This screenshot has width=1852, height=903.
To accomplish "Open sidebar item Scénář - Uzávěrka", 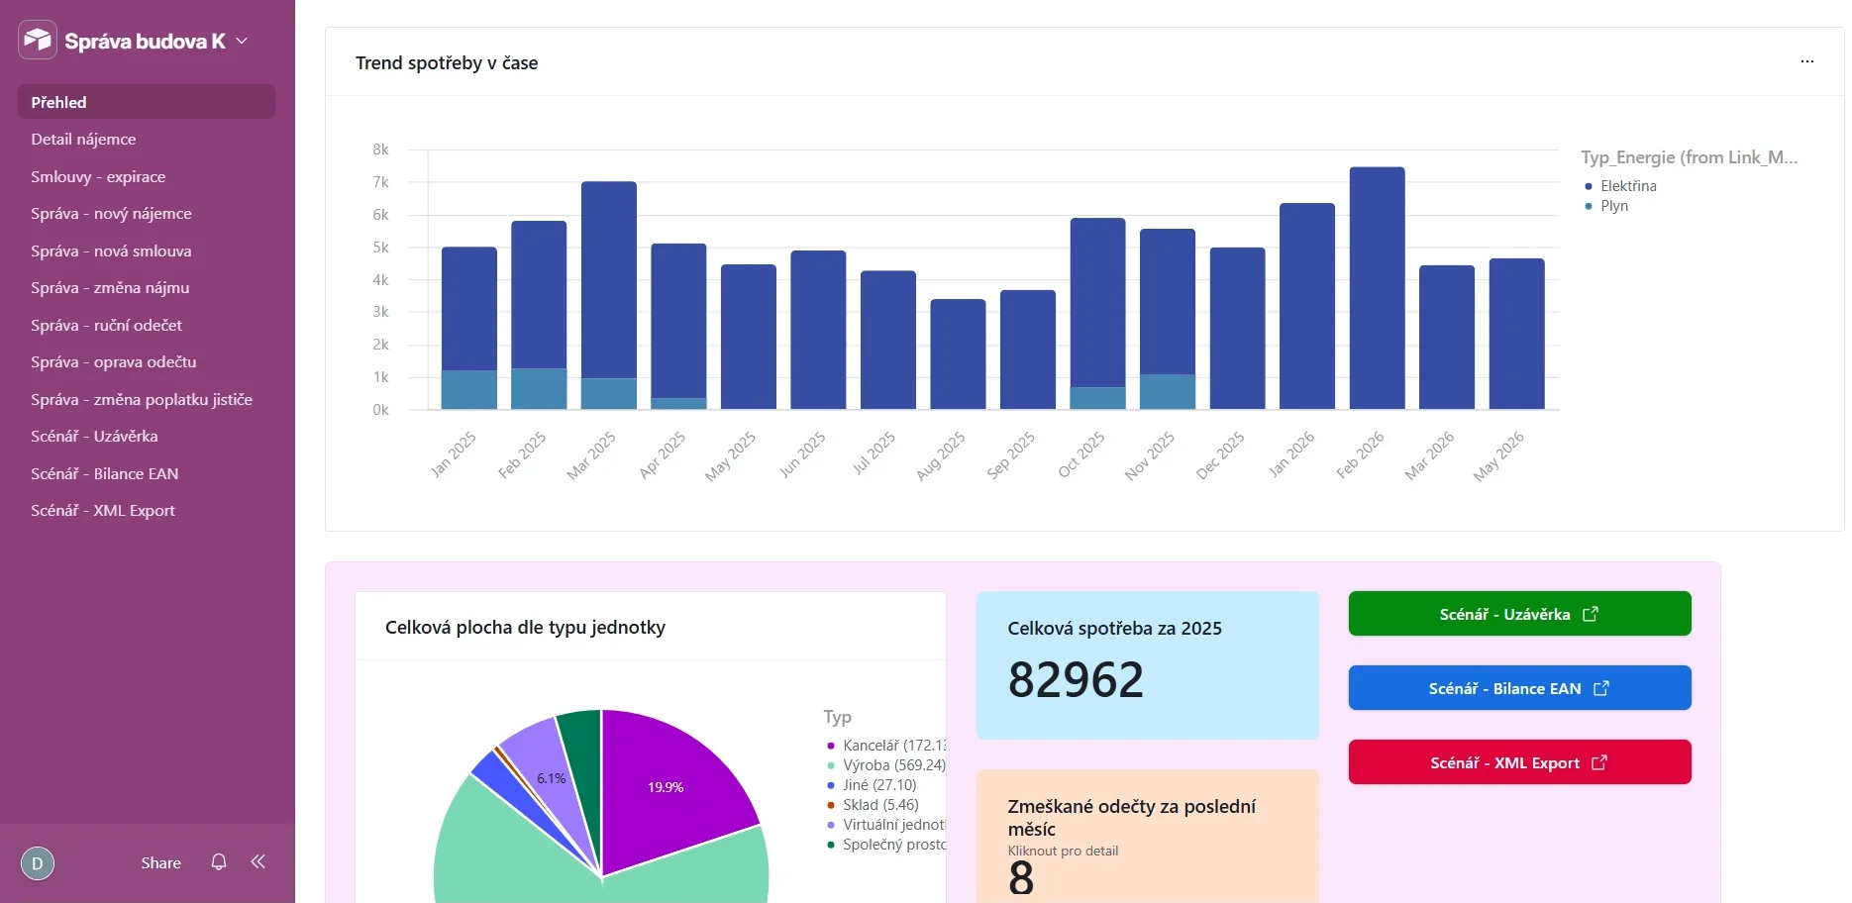I will (147, 437).
